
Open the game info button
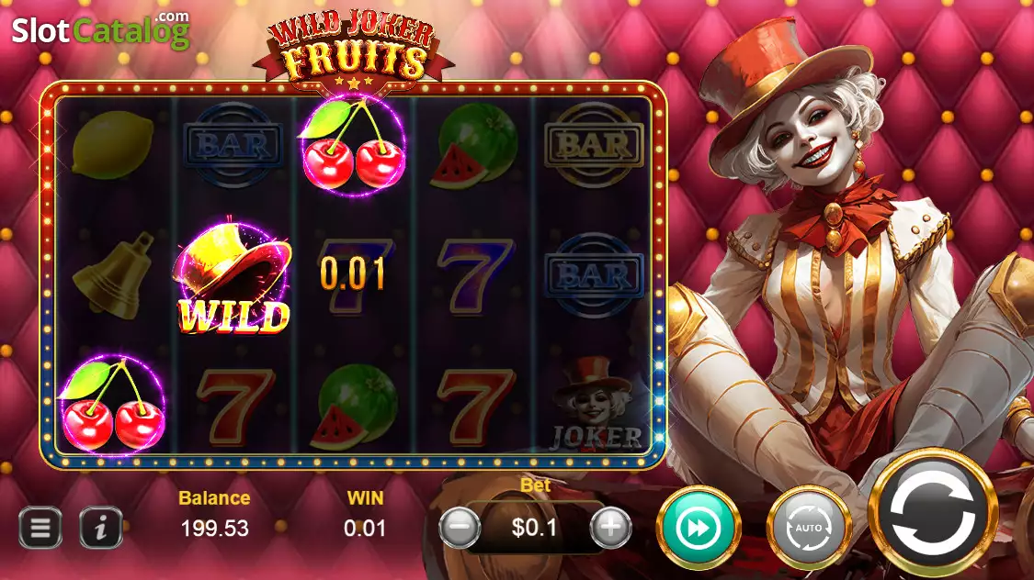pyautogui.click(x=101, y=528)
